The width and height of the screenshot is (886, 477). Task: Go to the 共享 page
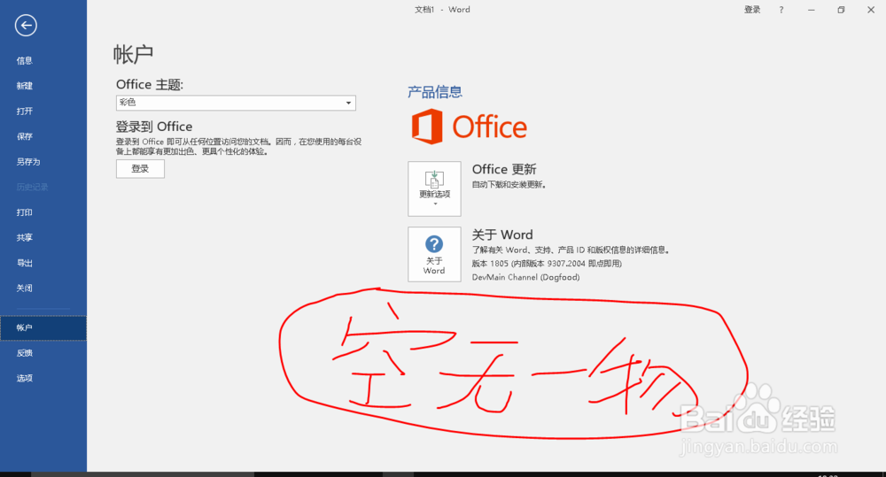point(24,238)
